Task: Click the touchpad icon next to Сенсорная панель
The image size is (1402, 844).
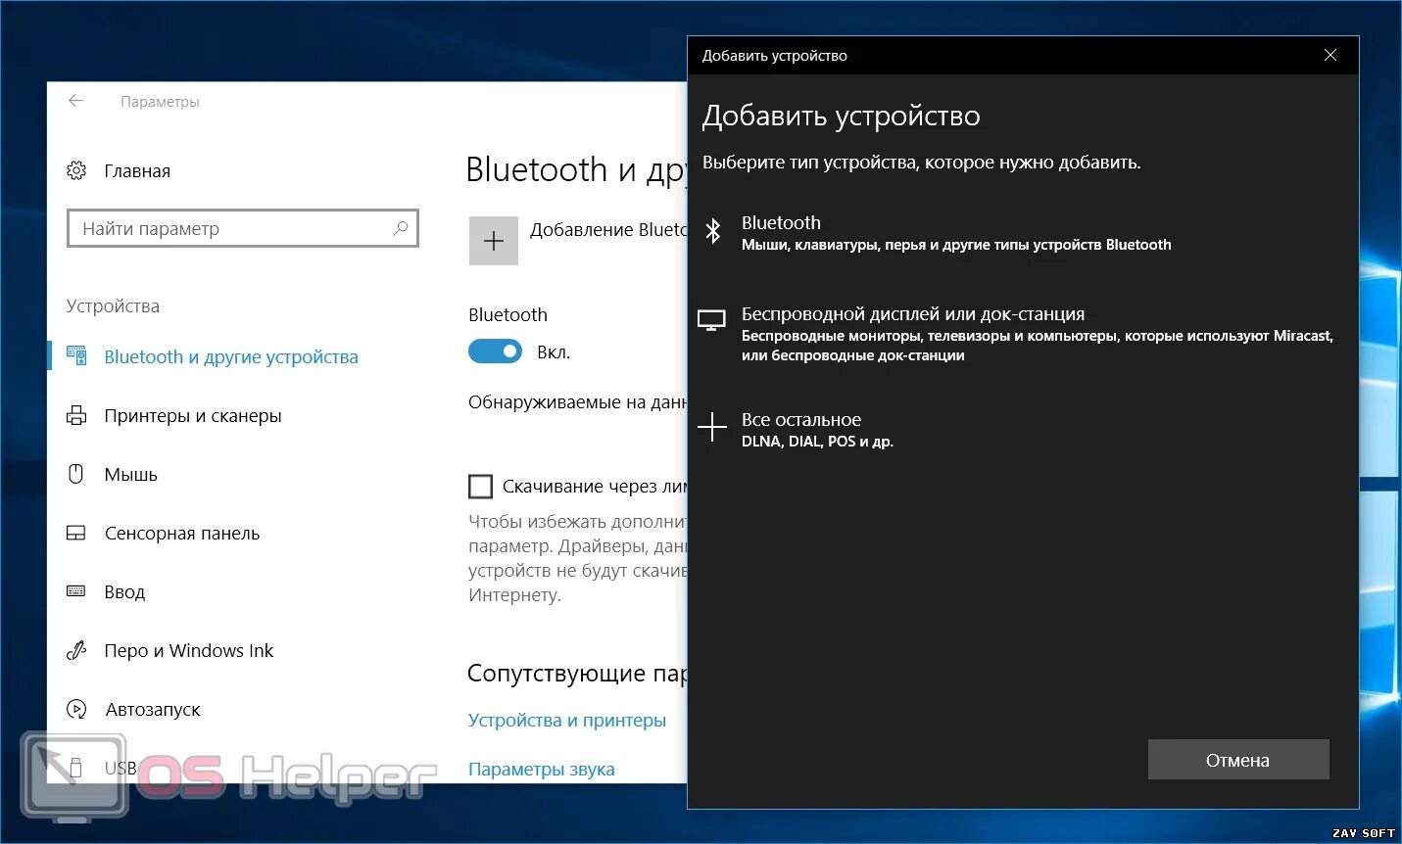Action: (76, 533)
